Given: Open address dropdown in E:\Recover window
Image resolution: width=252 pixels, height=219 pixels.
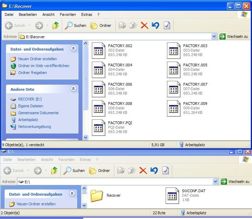Looking at the screenshot, I should tap(214, 36).
